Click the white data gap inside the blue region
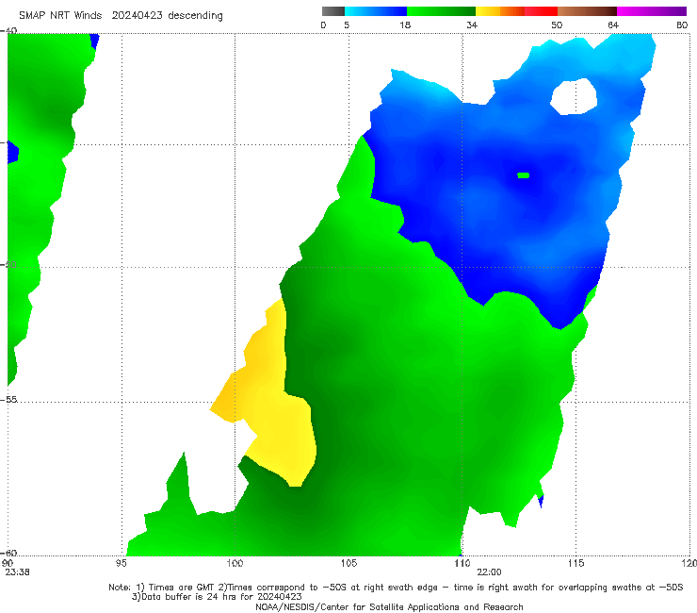Screen dimensions: 697x613 pos(574,96)
